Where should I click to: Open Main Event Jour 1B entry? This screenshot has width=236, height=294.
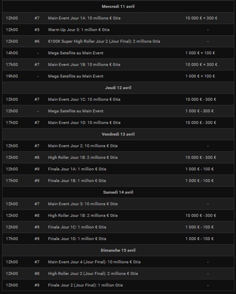click(118, 65)
